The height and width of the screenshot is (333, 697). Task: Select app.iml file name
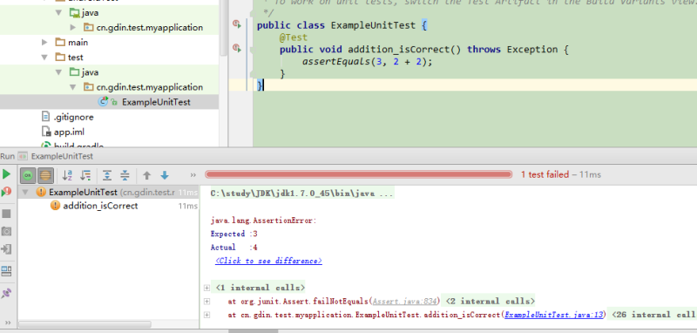pos(69,132)
